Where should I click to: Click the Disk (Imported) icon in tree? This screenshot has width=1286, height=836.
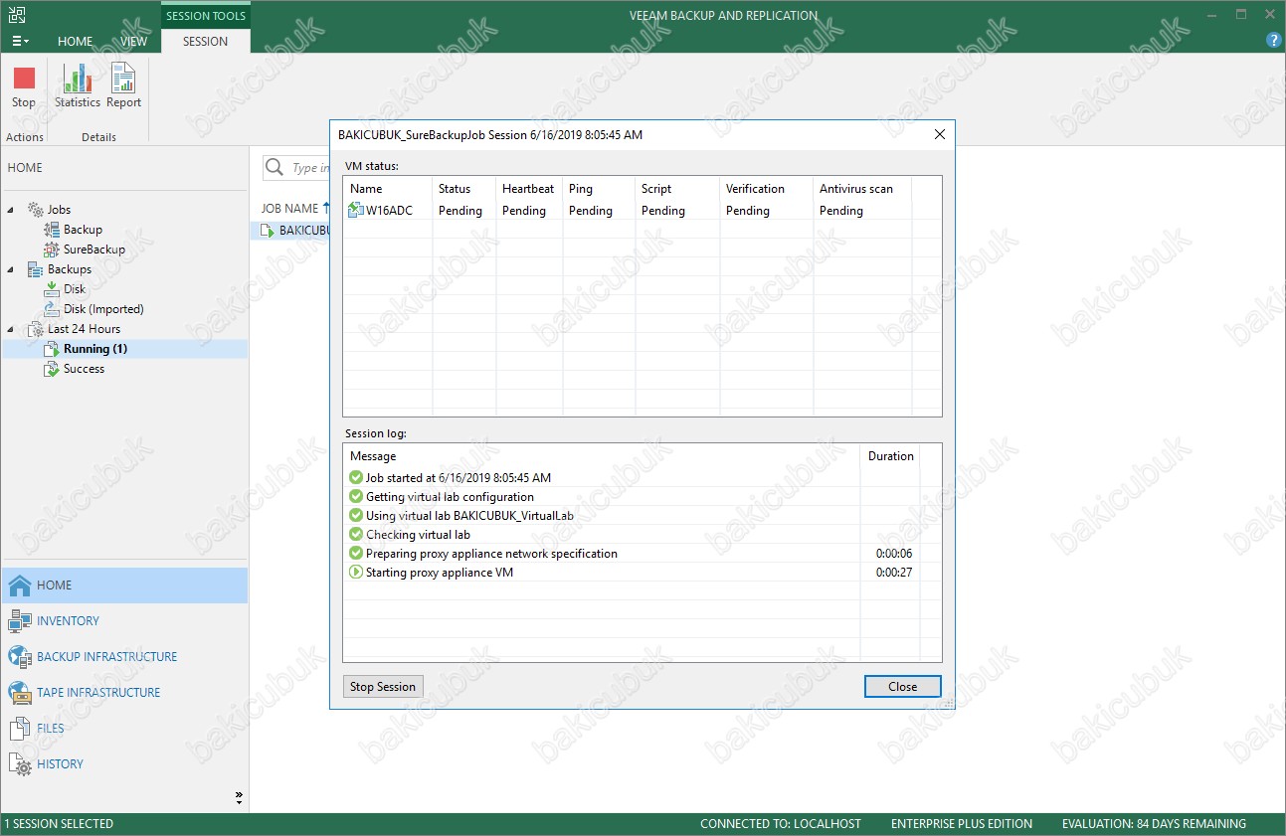tap(53, 309)
